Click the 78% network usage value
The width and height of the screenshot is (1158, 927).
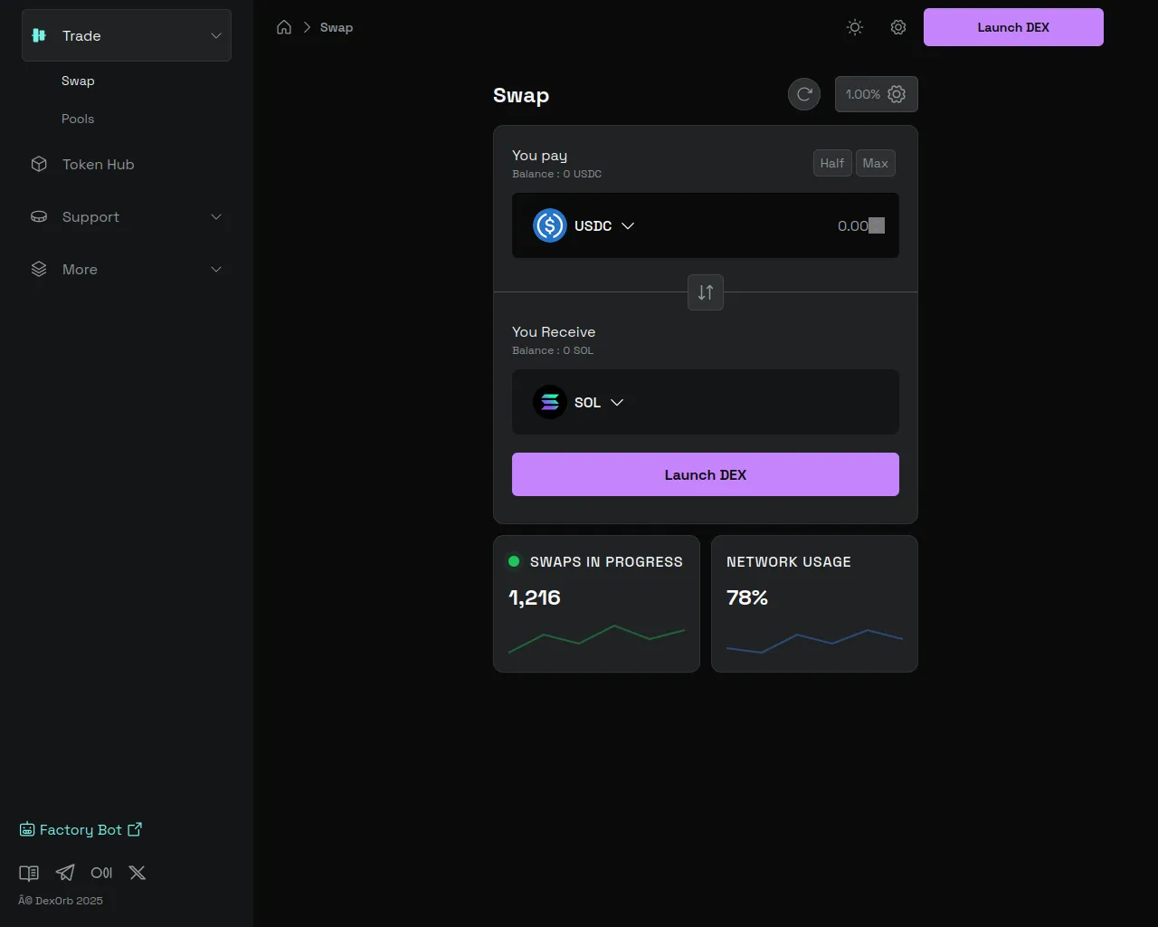[x=747, y=597]
